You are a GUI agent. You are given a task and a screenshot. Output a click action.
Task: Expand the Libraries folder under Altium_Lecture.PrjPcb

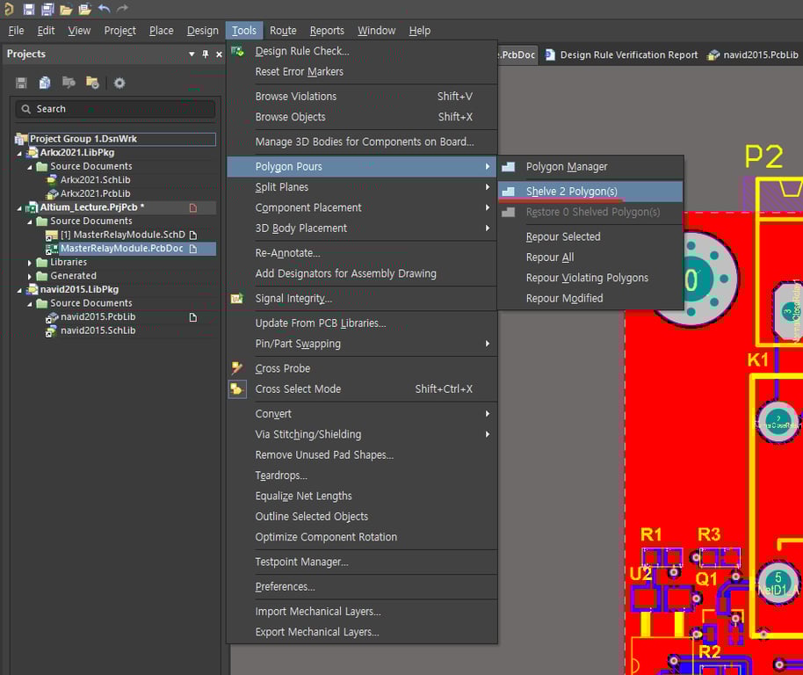tap(30, 262)
